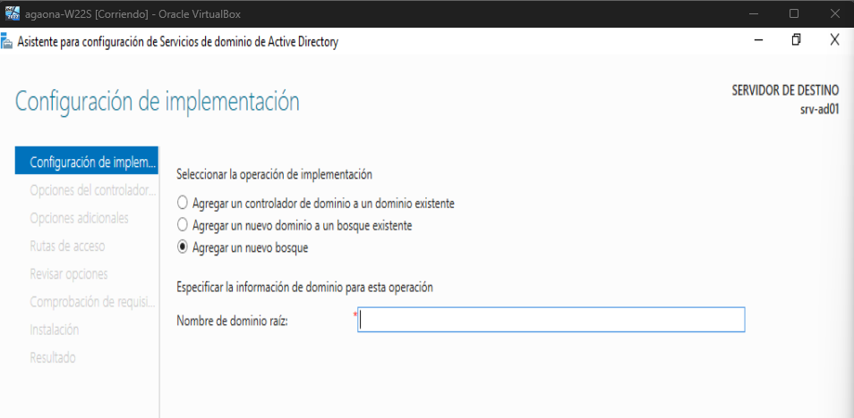Click 'Seleccionar la operación de implementación' text
Screen dimensions: 854x418
275,175
